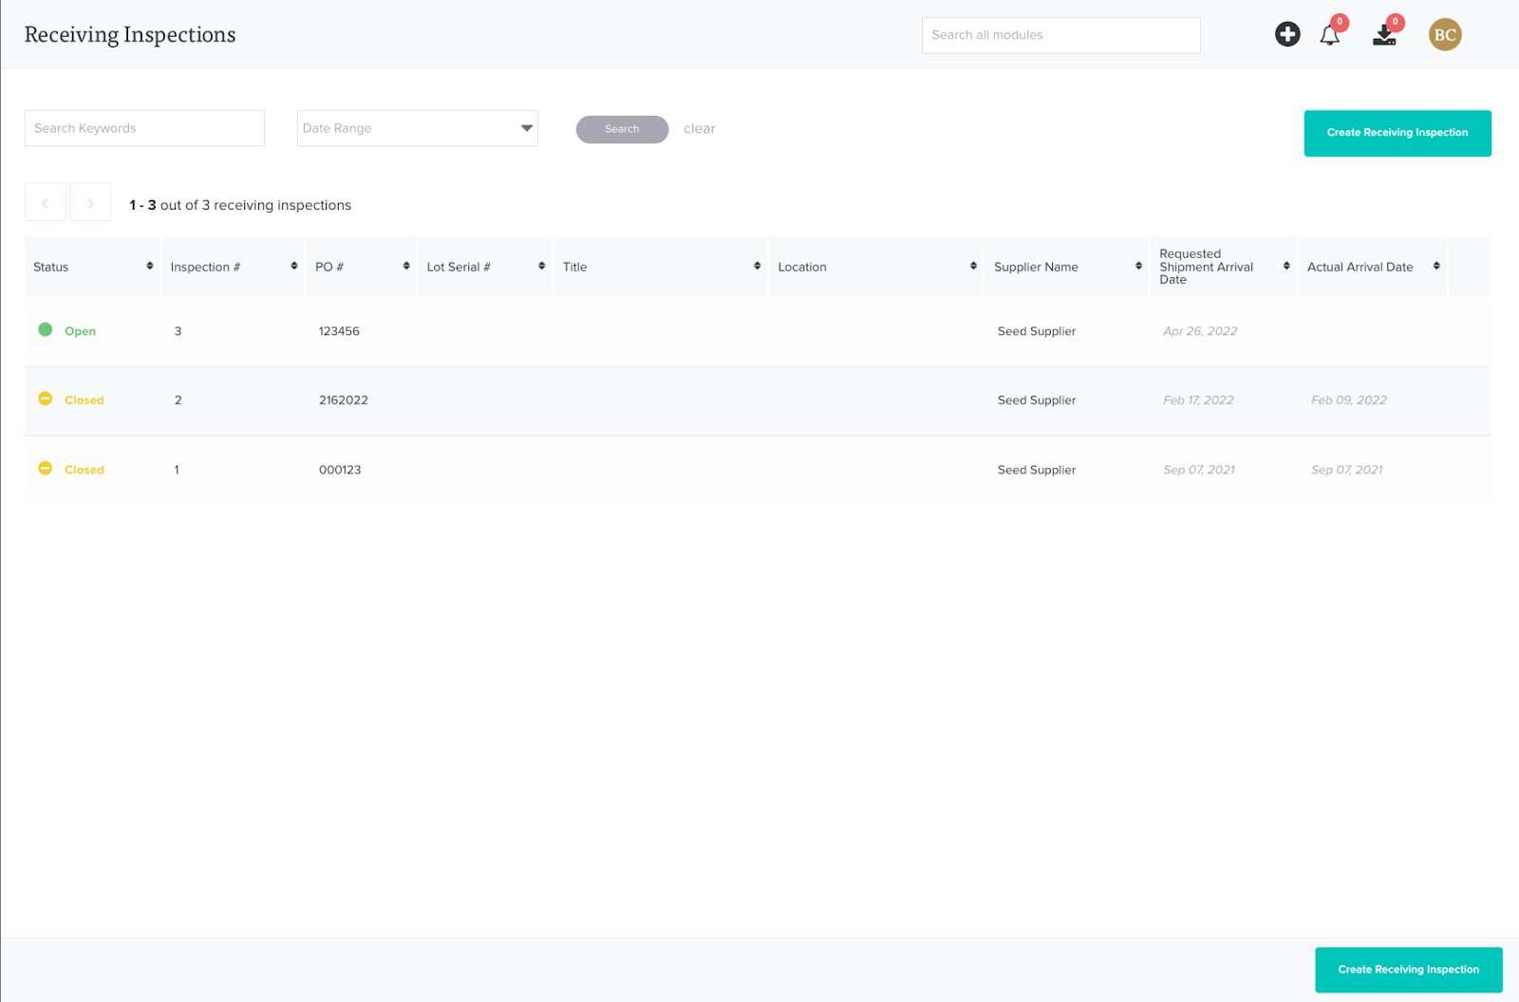Click the Feb 09, 2022 actual arrival date
1519x1002 pixels.
click(x=1349, y=400)
